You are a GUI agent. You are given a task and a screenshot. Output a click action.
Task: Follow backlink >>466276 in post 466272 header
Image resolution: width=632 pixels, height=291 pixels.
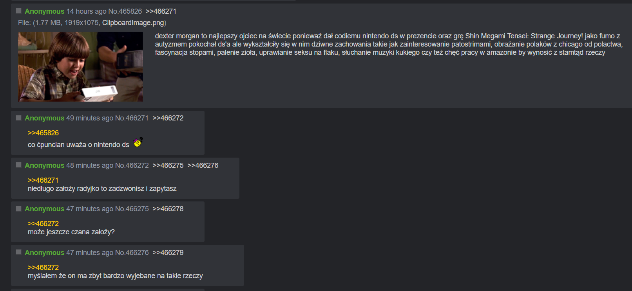203,165
